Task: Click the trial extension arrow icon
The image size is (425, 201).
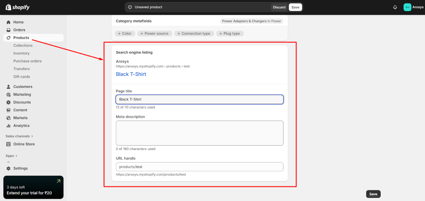Action: point(58,181)
